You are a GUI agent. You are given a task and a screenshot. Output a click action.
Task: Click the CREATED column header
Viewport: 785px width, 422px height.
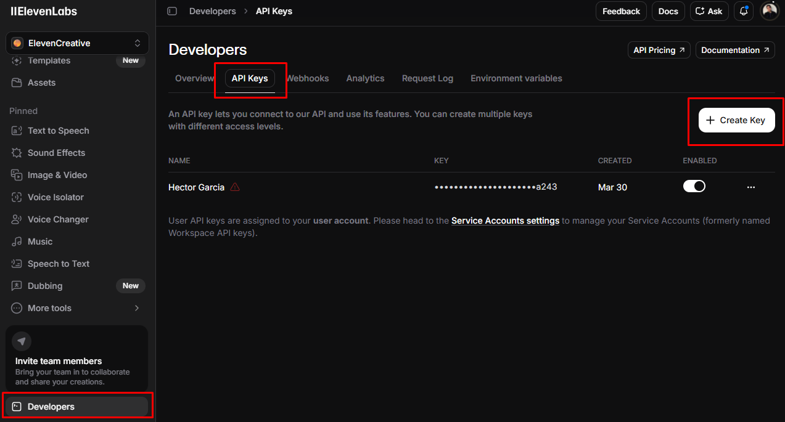pos(615,161)
